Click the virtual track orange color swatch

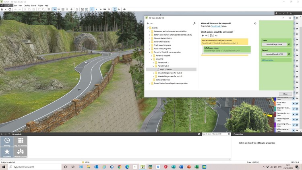(x=275, y=103)
